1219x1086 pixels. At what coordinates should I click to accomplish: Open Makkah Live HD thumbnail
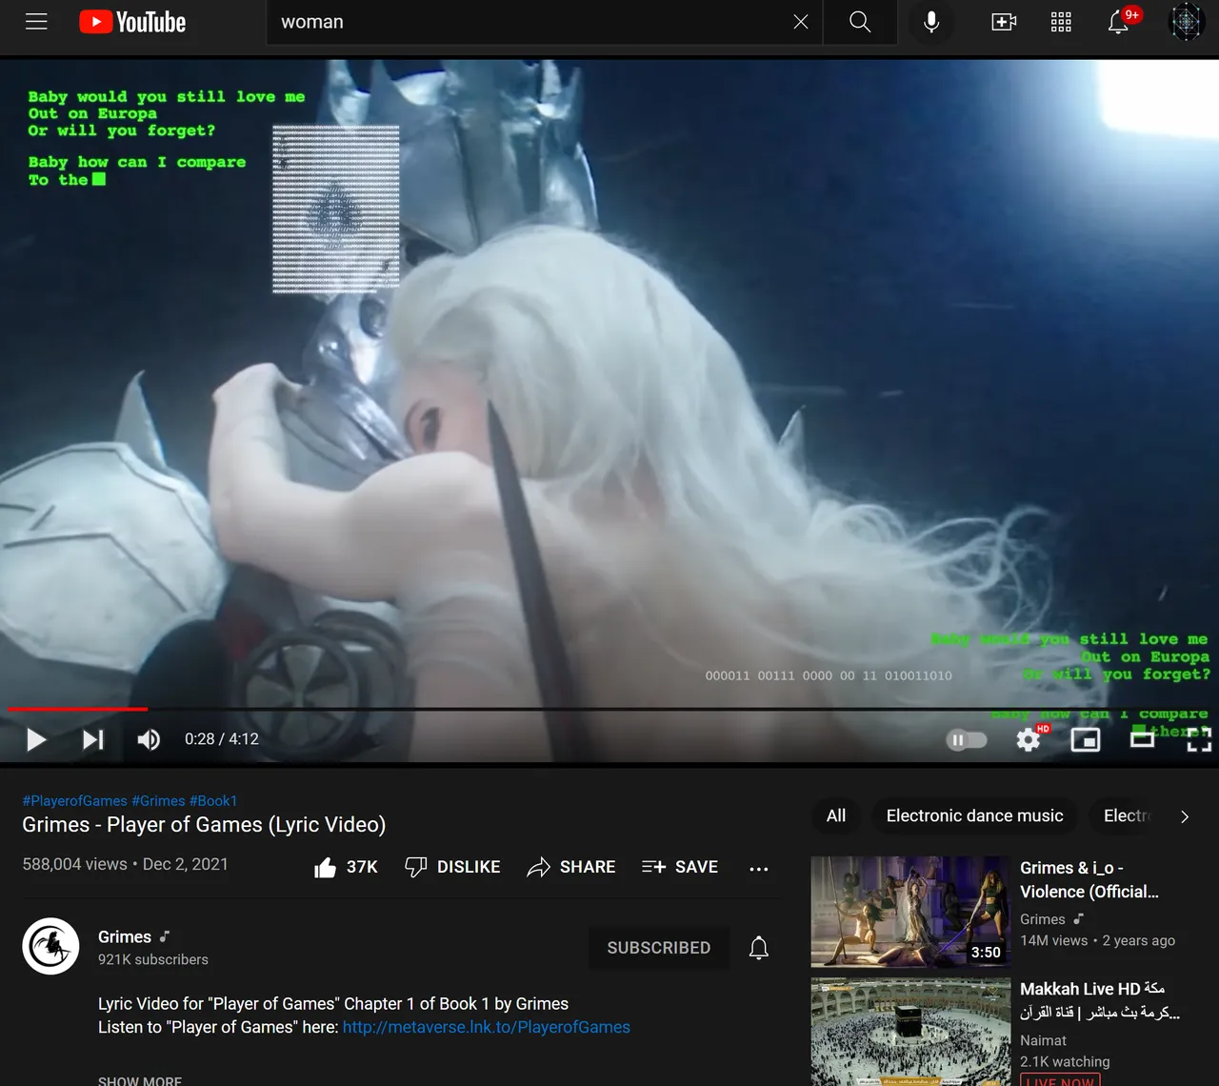point(910,1032)
